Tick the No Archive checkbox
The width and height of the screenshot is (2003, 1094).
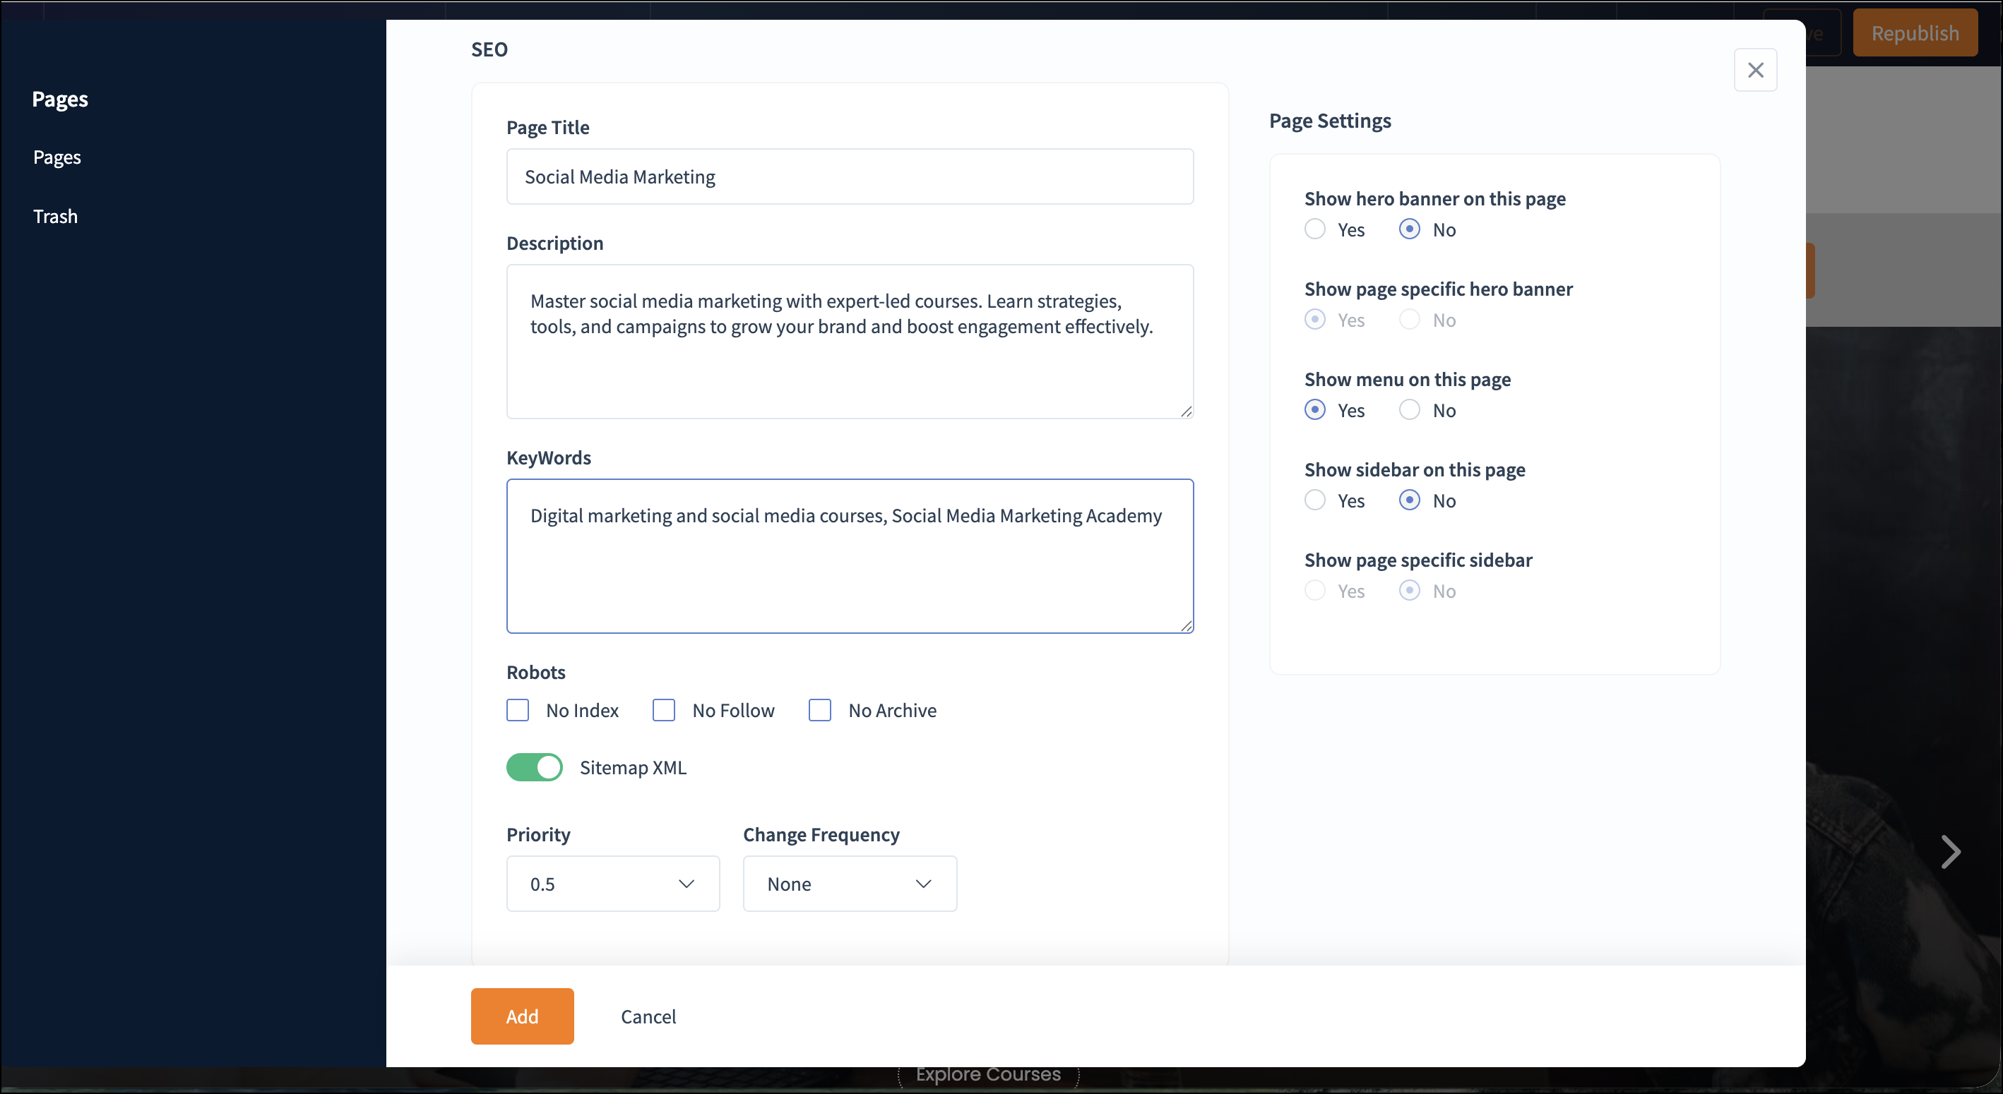(x=819, y=710)
